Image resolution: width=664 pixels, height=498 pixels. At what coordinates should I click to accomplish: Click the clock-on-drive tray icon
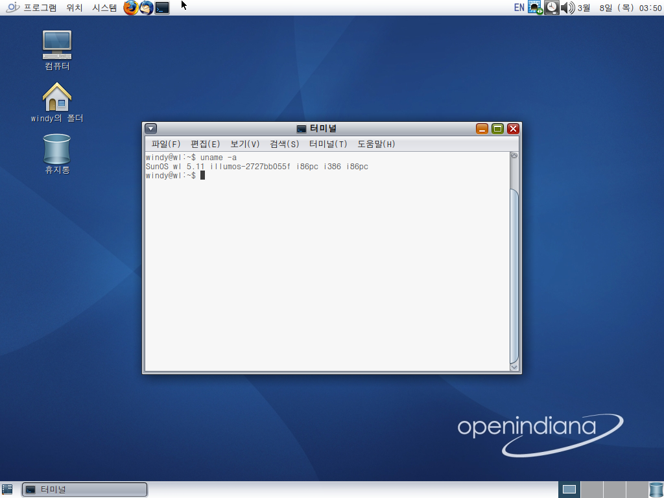click(x=551, y=8)
